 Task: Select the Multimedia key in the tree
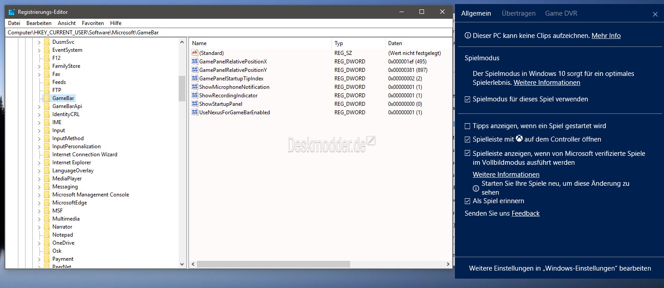66,219
